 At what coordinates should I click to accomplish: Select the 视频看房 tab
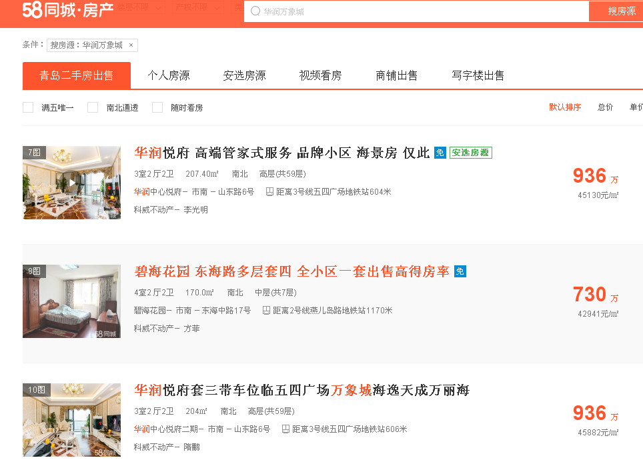pos(319,75)
